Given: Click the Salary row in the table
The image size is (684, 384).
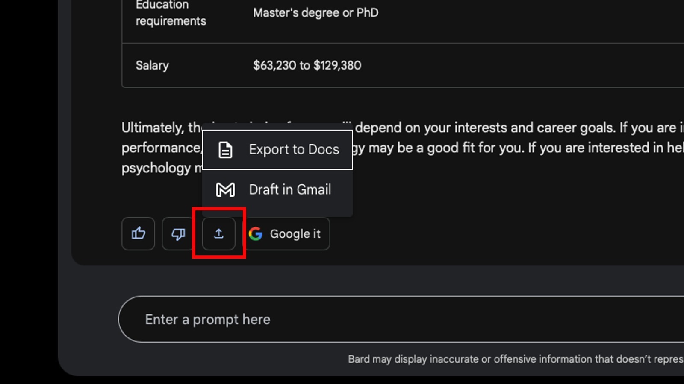Looking at the screenshot, I should coord(152,65).
